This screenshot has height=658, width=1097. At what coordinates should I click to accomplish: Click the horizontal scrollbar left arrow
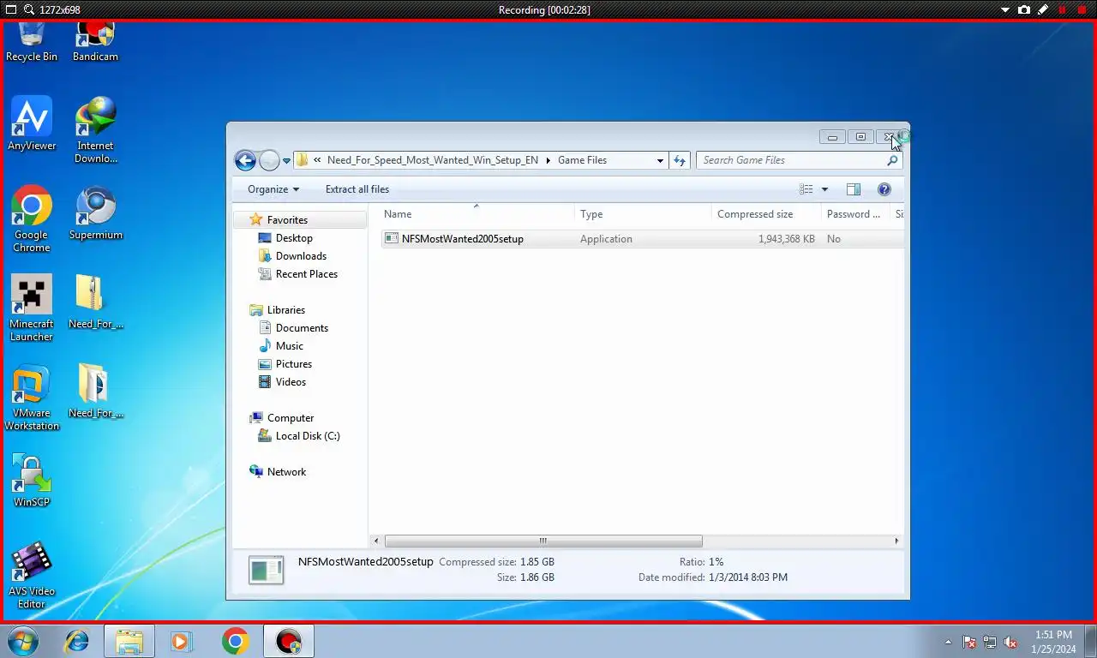[x=376, y=541]
